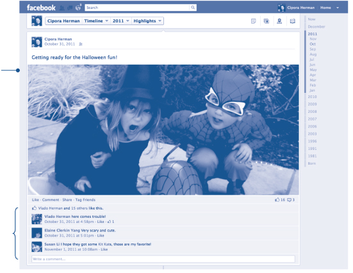
Task: Open the account dropdown arrow next to Home
Action: coord(338,8)
